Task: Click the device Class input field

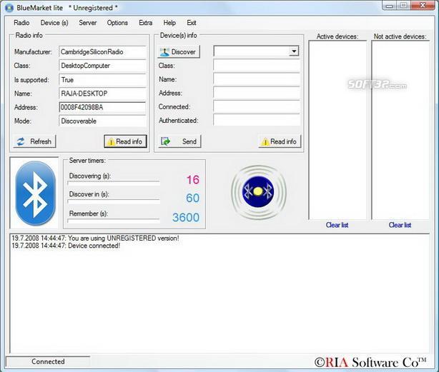Action: (257, 66)
